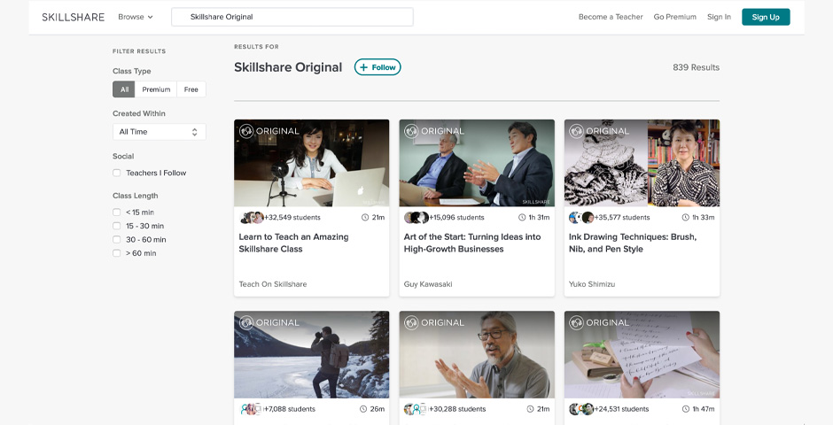Click student avatars beside 35,577 students
833x425 pixels.
pos(581,218)
